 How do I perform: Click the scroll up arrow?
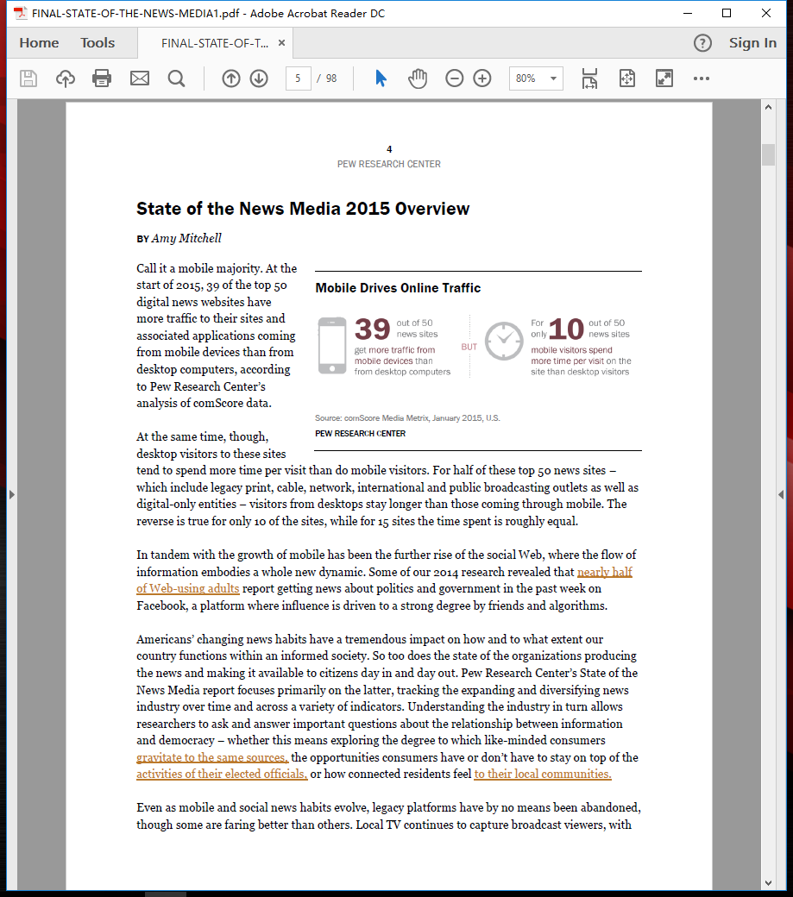point(768,107)
